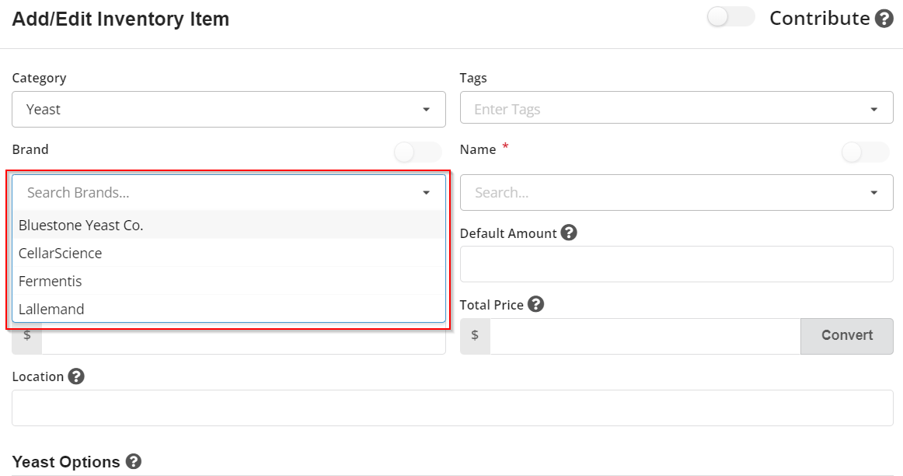Click the Default Amount input field
The image size is (903, 476).
coord(677,264)
